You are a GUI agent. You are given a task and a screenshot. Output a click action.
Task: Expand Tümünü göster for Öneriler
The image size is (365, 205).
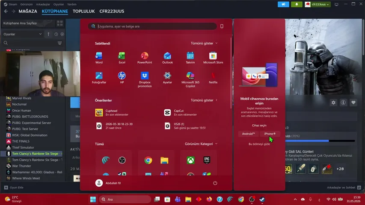point(204,100)
